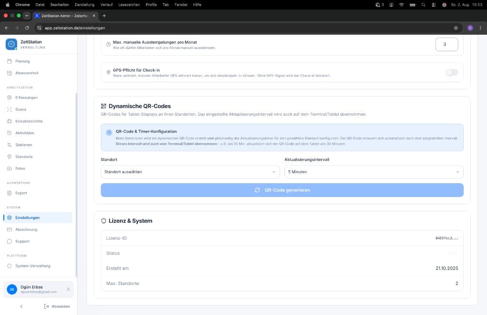The height and width of the screenshot is (315, 487).
Task: Click the address bar URL
Action: tap(75, 28)
